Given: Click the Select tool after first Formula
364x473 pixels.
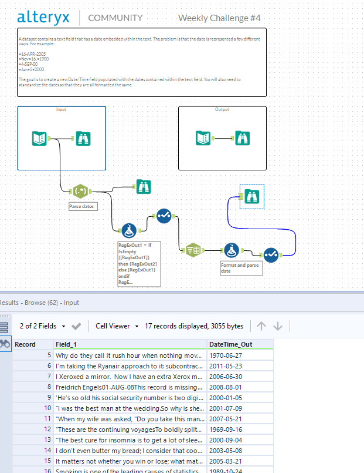Looking at the screenshot, I should 164,216.
